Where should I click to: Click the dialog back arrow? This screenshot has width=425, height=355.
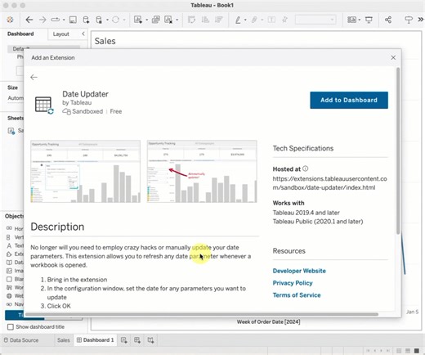point(34,77)
